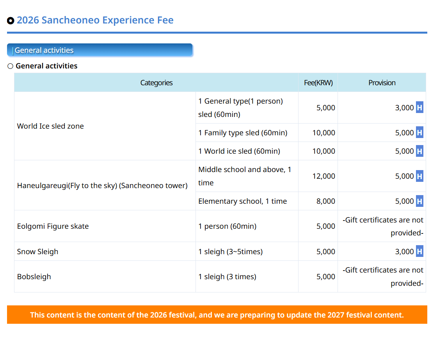Click the Bobsleigh category cell
The width and height of the screenshot is (439, 357).
pyautogui.click(x=105, y=277)
